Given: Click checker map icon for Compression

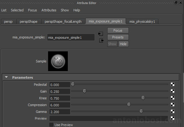Looking at the screenshot, I should (173, 105).
